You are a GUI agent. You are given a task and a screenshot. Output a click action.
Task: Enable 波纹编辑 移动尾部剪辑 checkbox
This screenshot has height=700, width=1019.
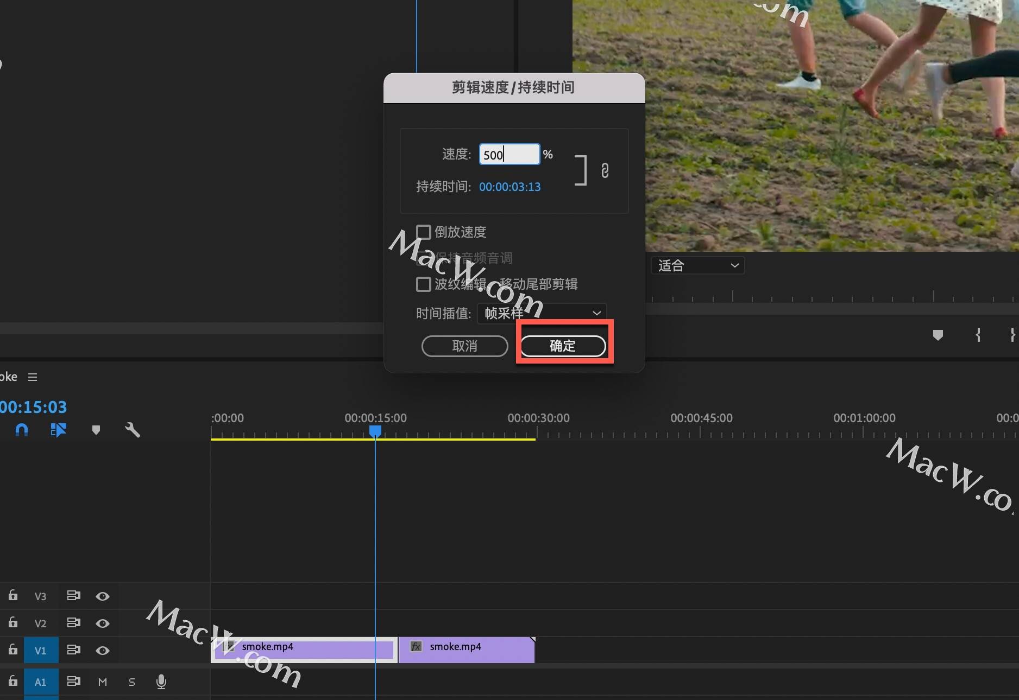(x=424, y=284)
